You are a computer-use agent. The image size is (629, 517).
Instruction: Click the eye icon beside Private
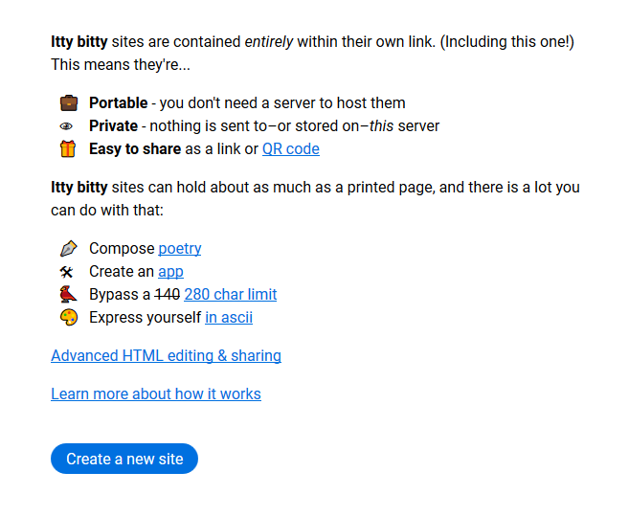point(66,126)
